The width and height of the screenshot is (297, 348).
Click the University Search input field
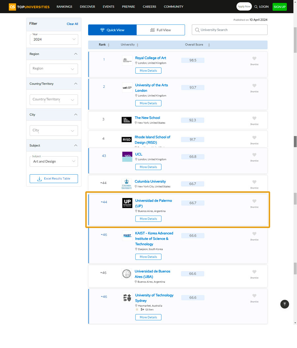(x=230, y=30)
